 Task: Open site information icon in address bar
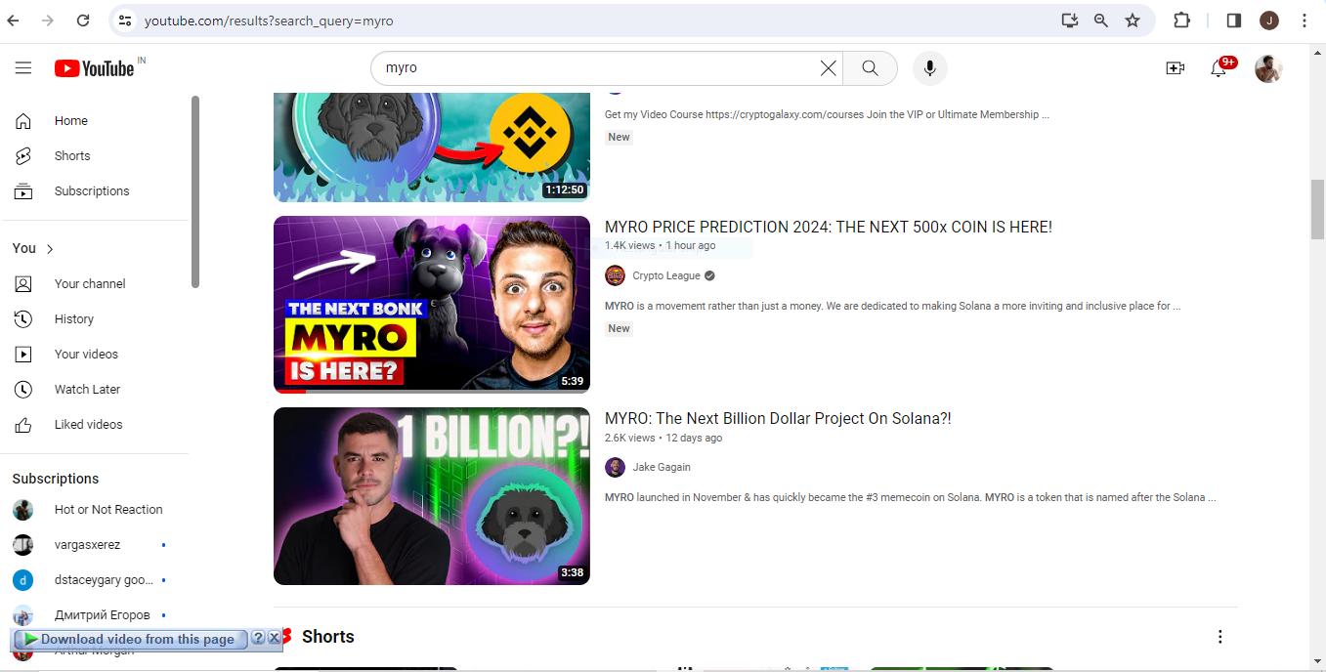pos(123,21)
